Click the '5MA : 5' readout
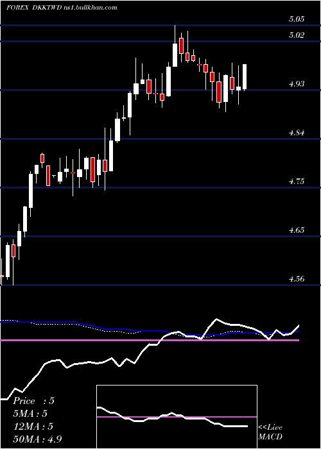Screen dimensions: 321x449 click(30, 414)
